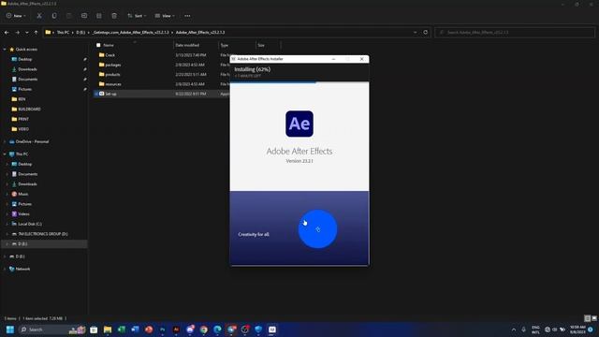Click the Explorer search box

click(515, 33)
